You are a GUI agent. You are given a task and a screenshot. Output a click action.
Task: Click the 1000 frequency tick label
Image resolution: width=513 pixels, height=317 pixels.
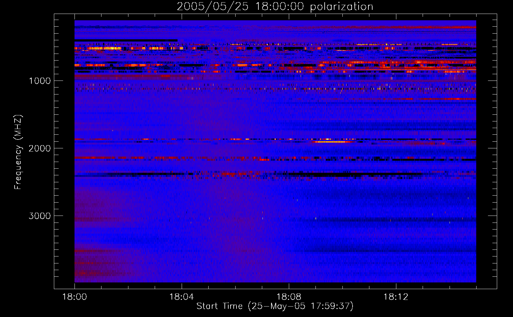tap(40, 81)
